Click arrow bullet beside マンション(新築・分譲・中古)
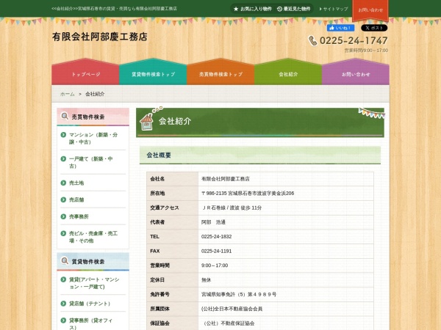Screen dimensions: 441x330 coord(63,135)
